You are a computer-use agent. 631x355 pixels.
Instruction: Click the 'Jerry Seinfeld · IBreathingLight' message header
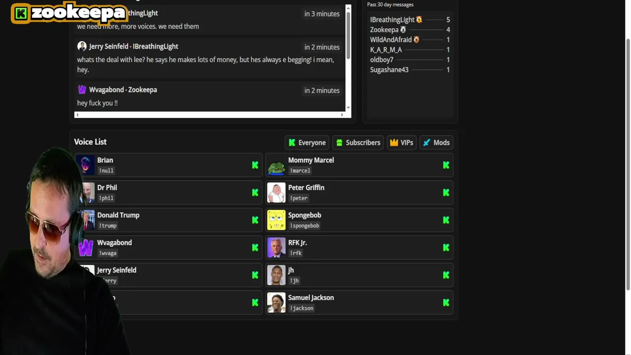click(134, 46)
